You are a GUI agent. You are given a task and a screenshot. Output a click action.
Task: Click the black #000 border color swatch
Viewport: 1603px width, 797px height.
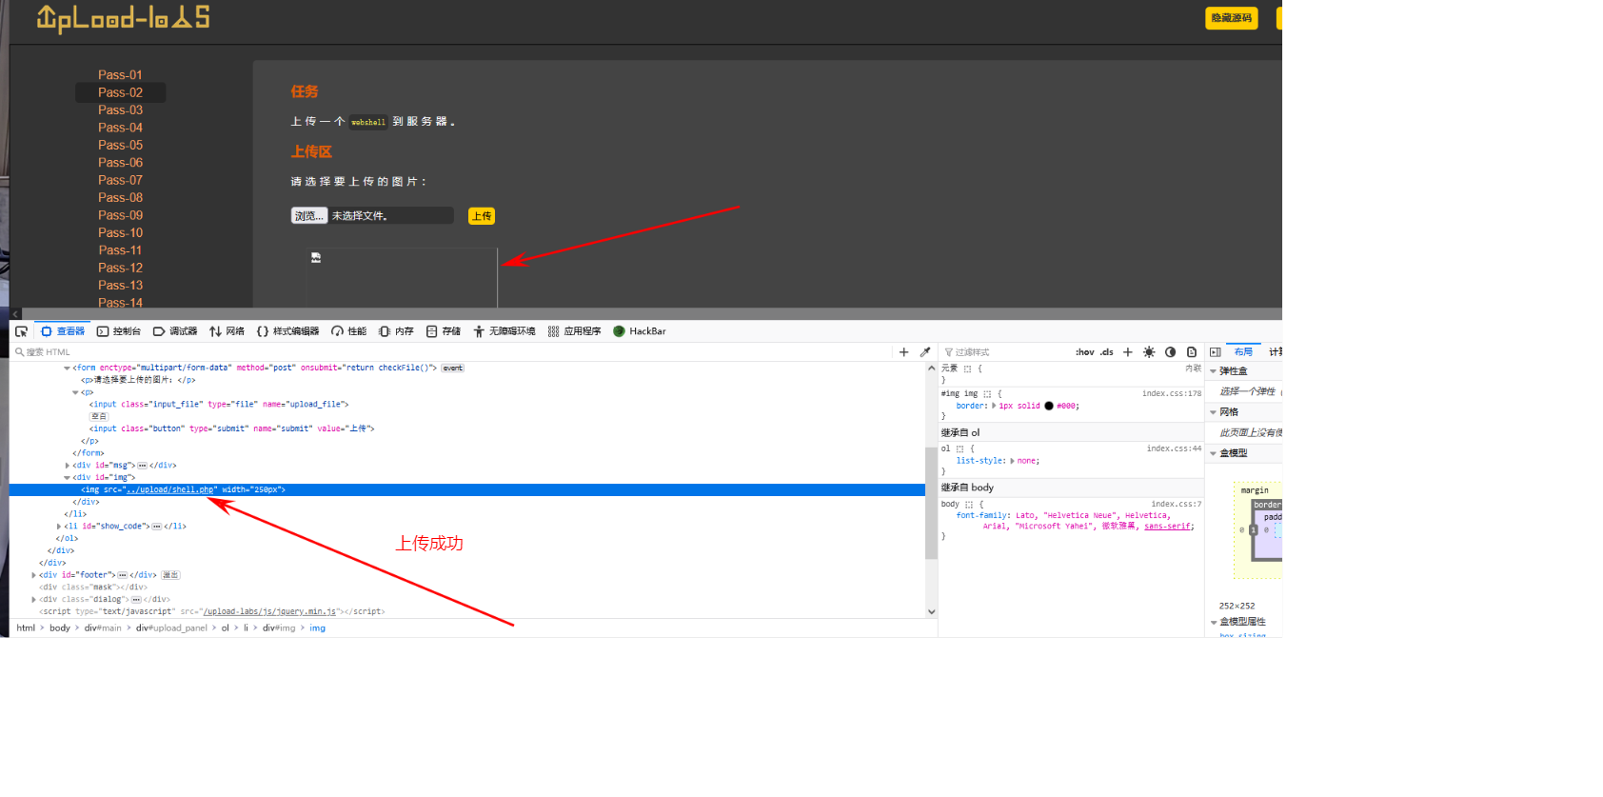point(1049,406)
